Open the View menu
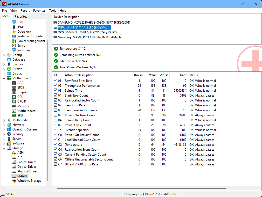The width and height of the screenshot is (262, 197). click(x=13, y=11)
